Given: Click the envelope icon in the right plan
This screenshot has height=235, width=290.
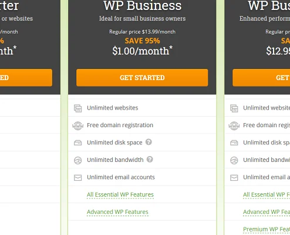Looking at the screenshot, I should 234,178.
